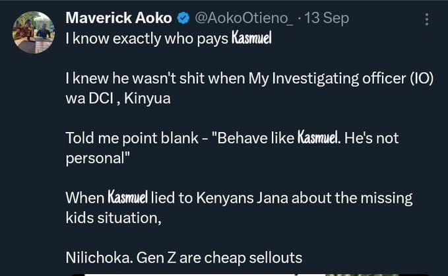Open Maverick Aoko's round profile picture

point(34,32)
